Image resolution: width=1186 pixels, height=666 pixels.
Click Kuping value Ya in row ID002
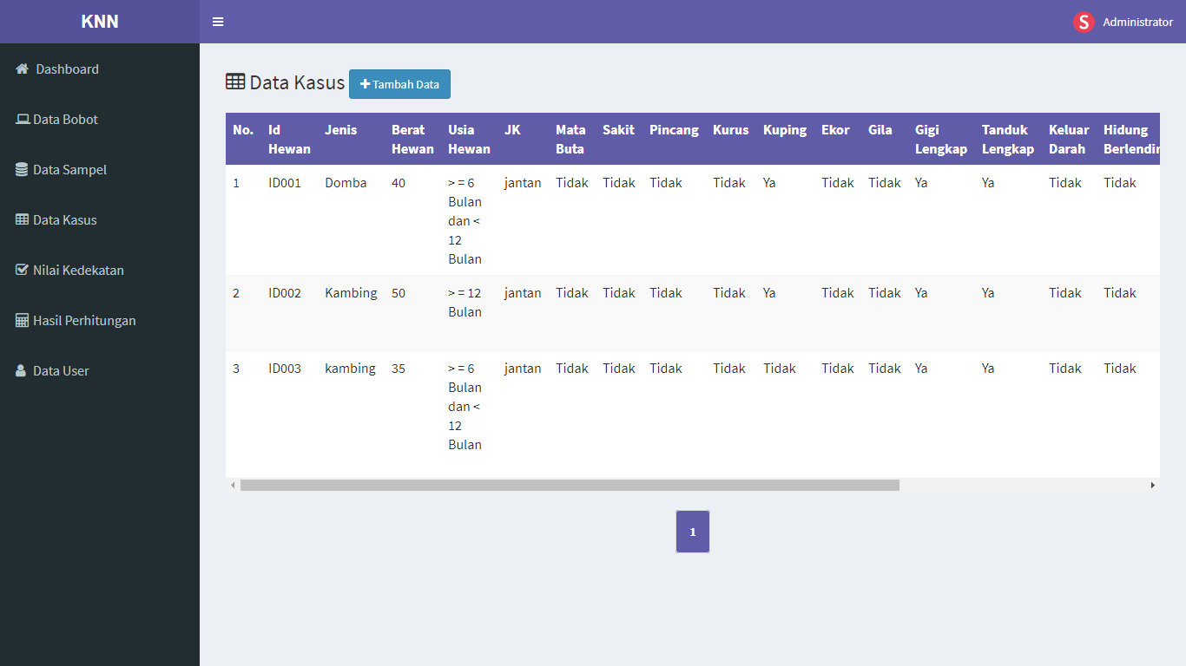pos(769,292)
